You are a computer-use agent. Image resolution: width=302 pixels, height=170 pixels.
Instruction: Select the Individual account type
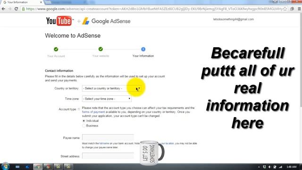pos(84,121)
